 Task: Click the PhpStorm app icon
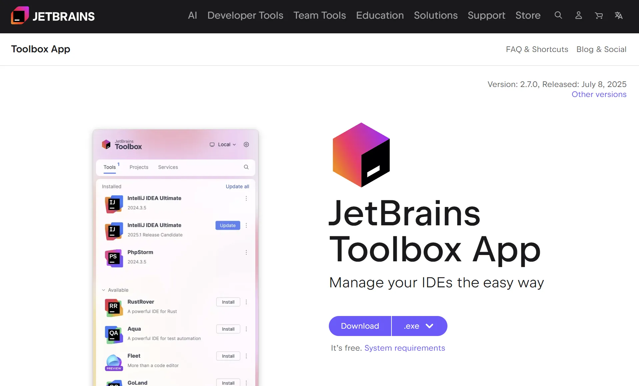(113, 258)
